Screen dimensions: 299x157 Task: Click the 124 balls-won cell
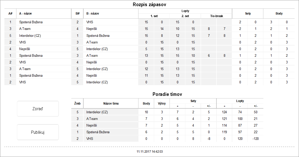tap(224, 112)
